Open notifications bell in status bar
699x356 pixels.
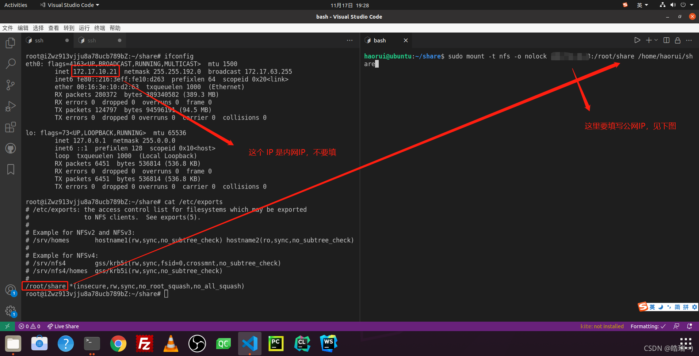click(x=690, y=326)
